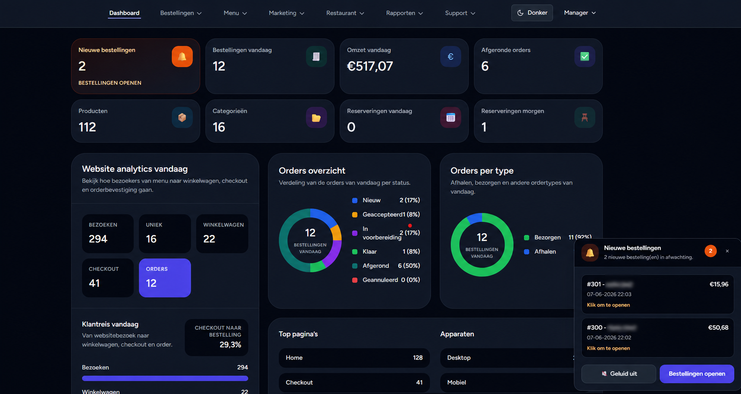Click the Klantreis vandaag heading
Image resolution: width=741 pixels, height=394 pixels.
coord(110,324)
